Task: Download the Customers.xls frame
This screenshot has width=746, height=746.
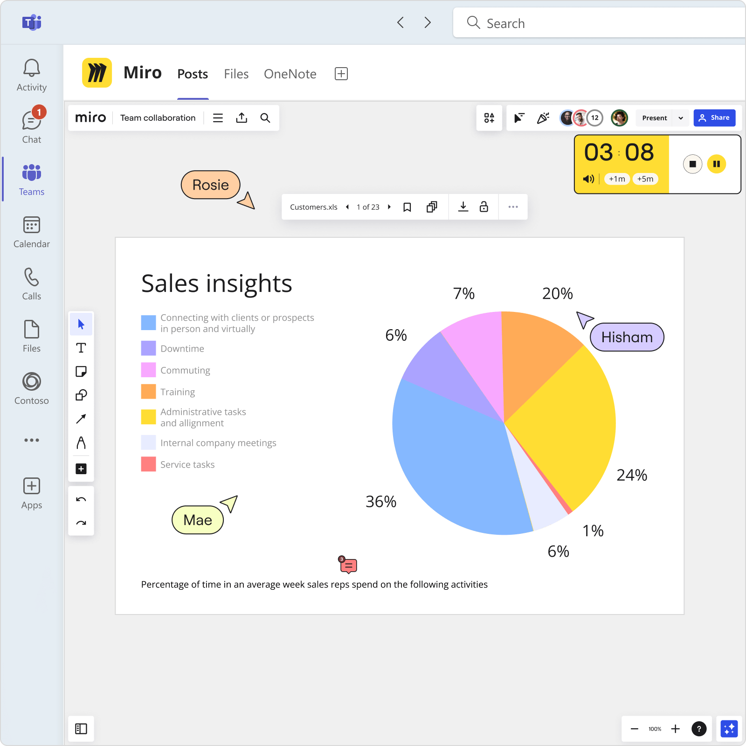Action: click(x=463, y=207)
